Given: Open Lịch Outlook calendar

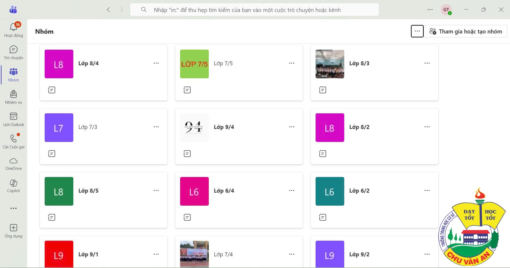Looking at the screenshot, I should pyautogui.click(x=13, y=119).
